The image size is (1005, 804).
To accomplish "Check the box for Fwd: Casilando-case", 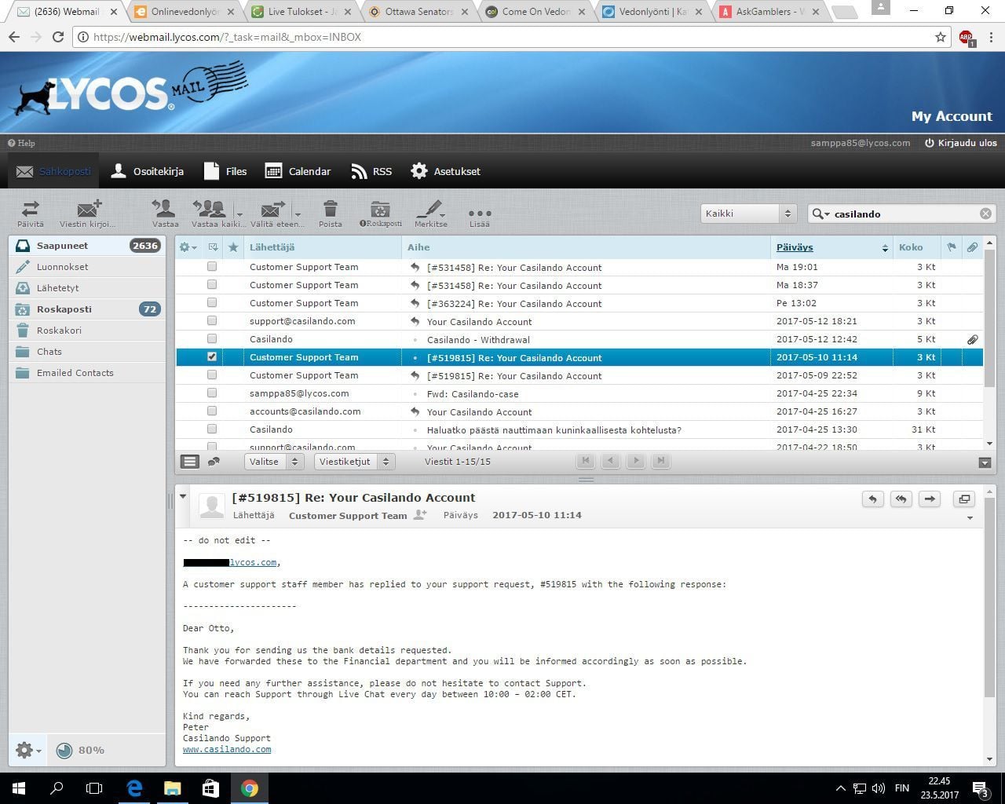I will point(212,393).
